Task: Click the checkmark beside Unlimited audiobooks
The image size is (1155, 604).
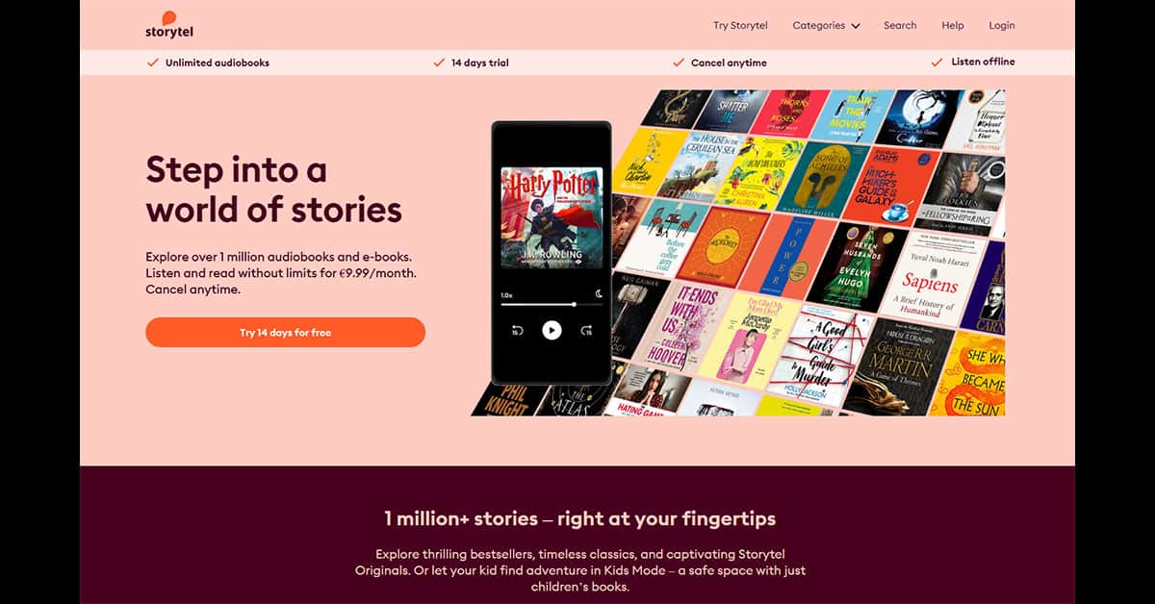Action: (x=152, y=63)
